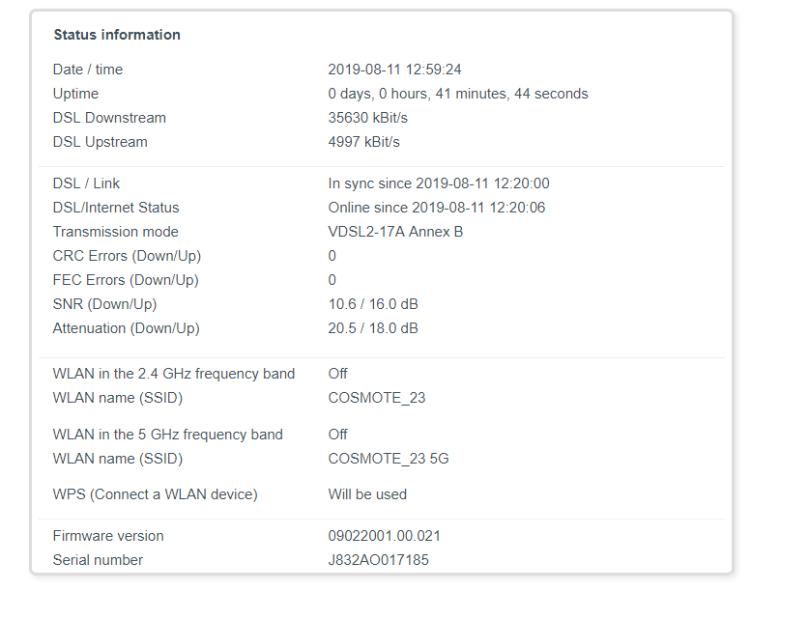
Task: Click the VDSL2-17A Annex B transmission mode
Action: 395,232
